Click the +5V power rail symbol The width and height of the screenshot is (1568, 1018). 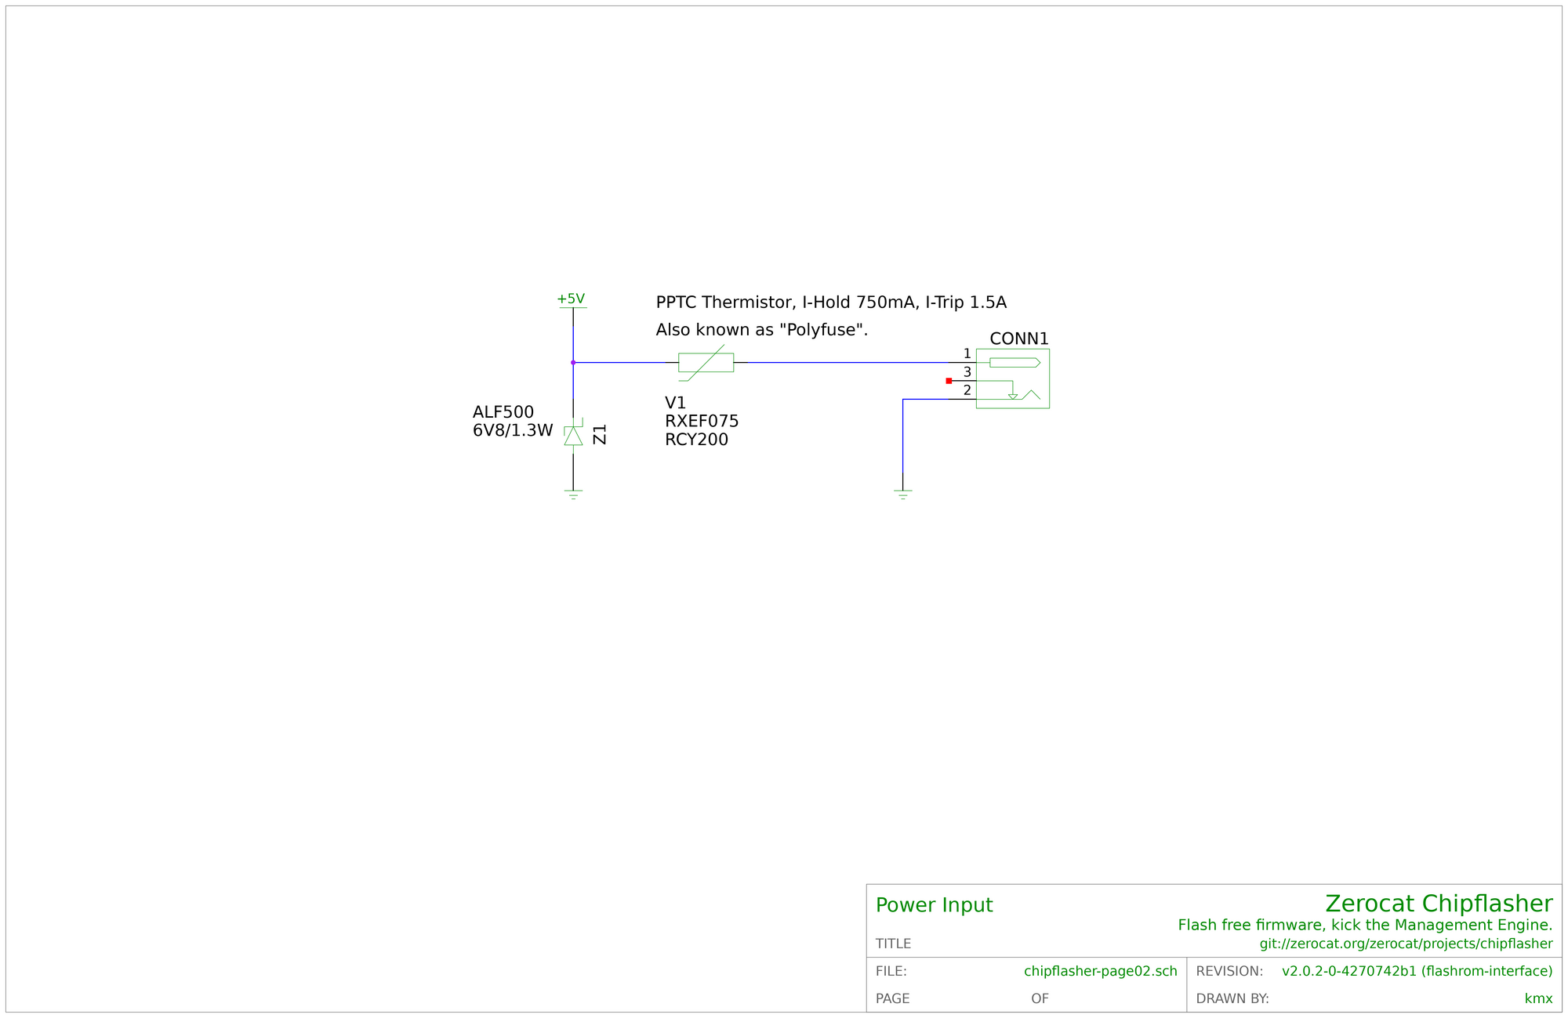[572, 302]
